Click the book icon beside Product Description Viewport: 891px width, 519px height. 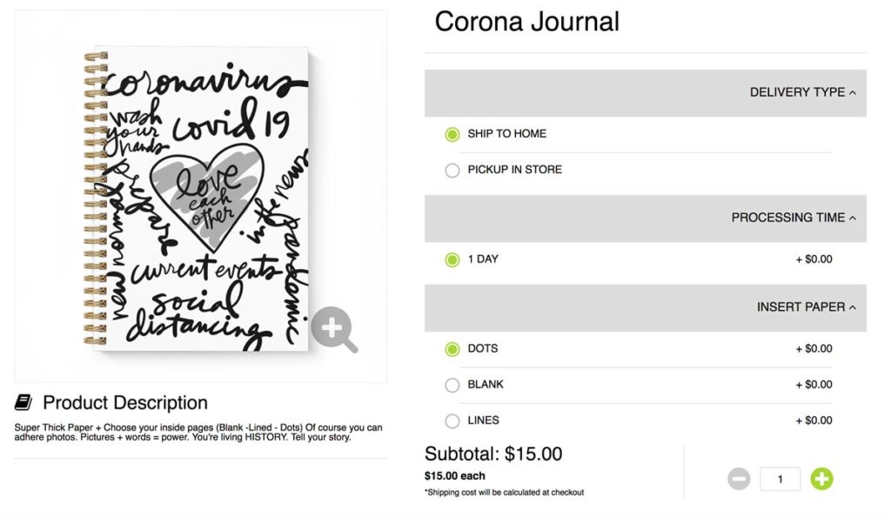pos(23,402)
